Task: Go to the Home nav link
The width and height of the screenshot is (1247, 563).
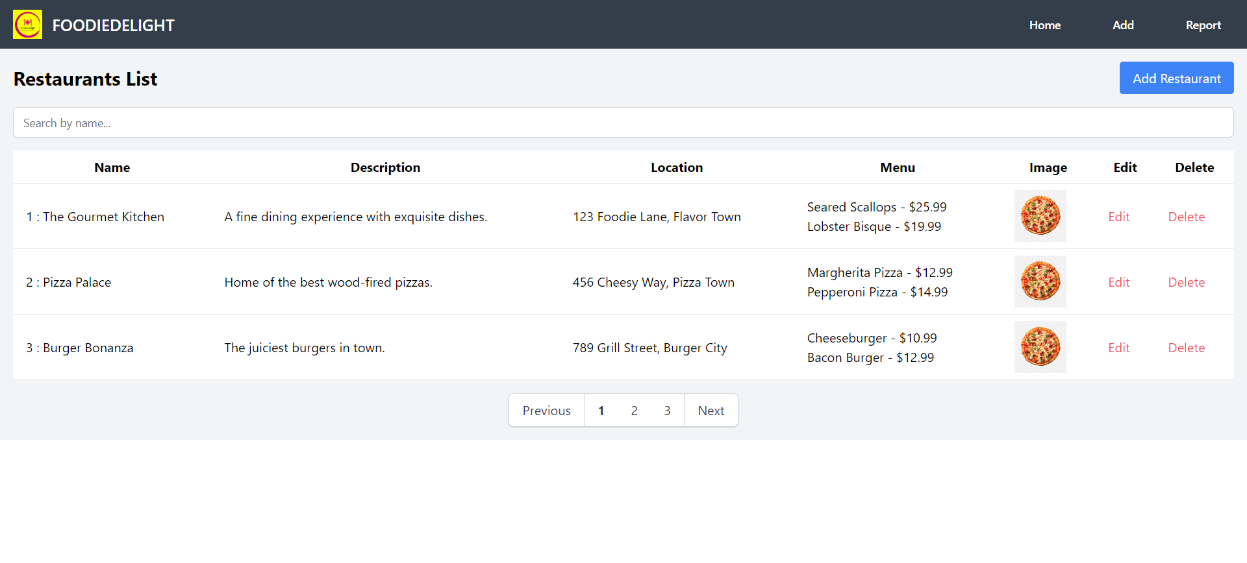Action: click(x=1045, y=25)
